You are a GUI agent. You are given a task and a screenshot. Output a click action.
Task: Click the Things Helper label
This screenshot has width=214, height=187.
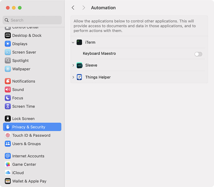click(x=98, y=77)
